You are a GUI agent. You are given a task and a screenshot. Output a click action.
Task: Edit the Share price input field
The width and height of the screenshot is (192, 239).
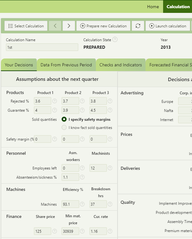coord(42,231)
